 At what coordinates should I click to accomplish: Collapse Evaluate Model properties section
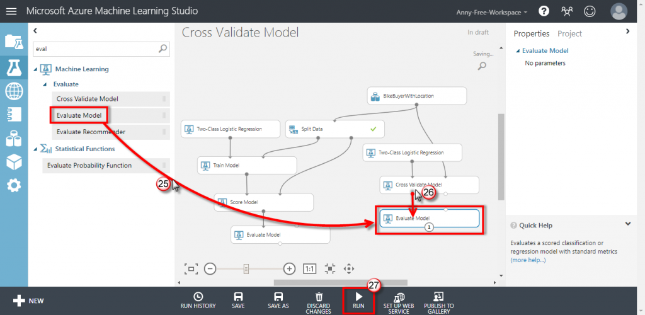(517, 51)
